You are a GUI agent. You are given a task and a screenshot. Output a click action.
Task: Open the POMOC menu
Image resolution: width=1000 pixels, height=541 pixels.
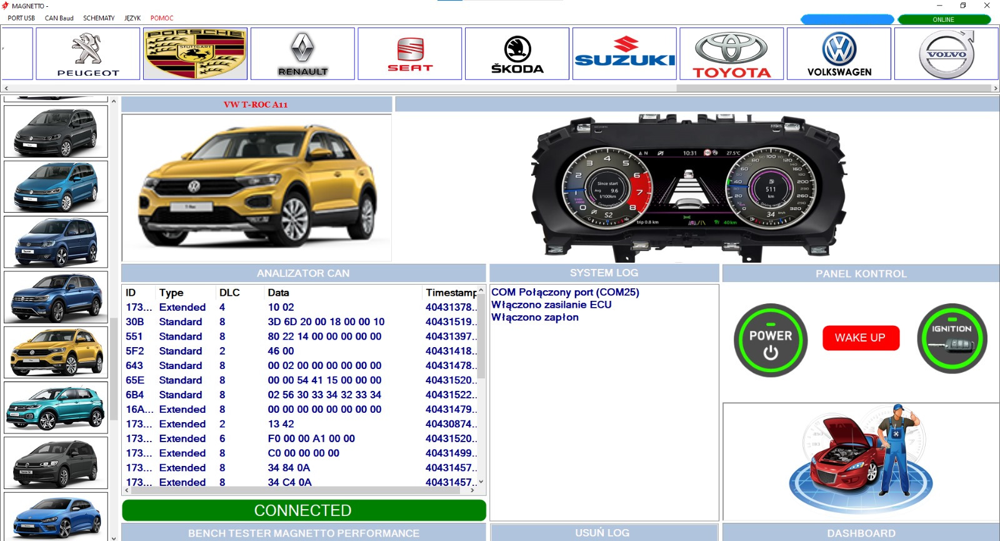pos(162,18)
